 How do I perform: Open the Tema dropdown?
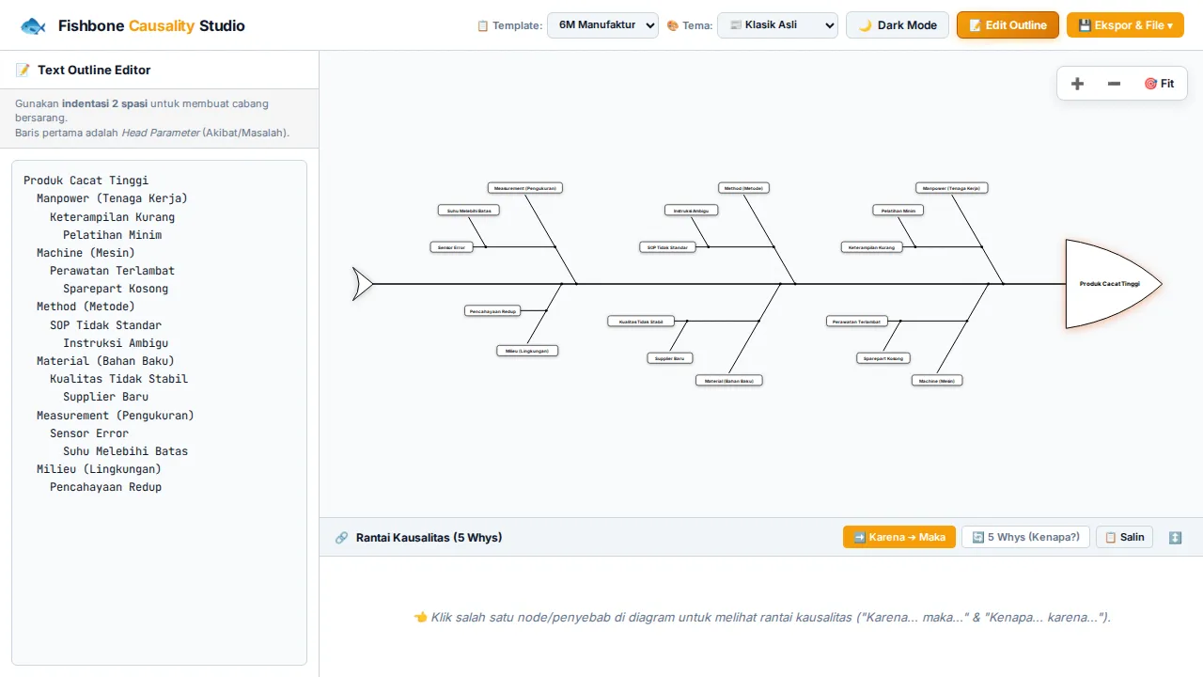click(x=777, y=25)
